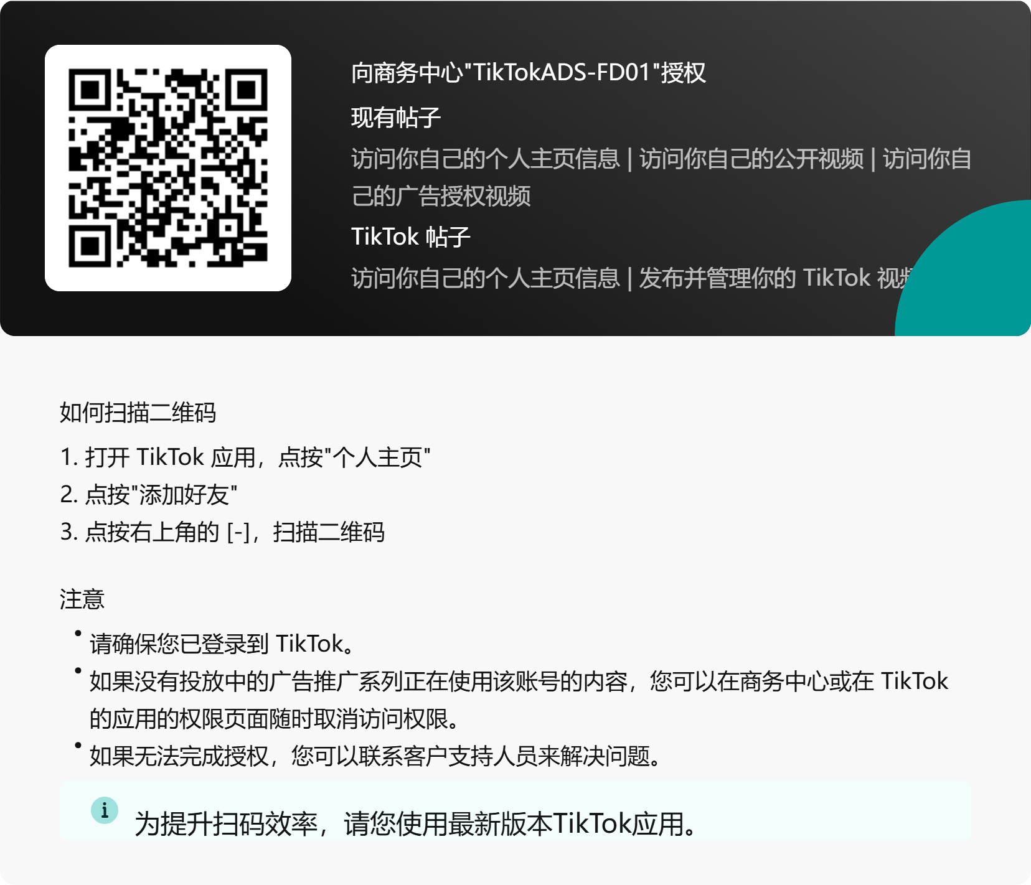Screen dimensions: 1031x885
Task: Click the info icon beside scan tip
Action: 105,810
